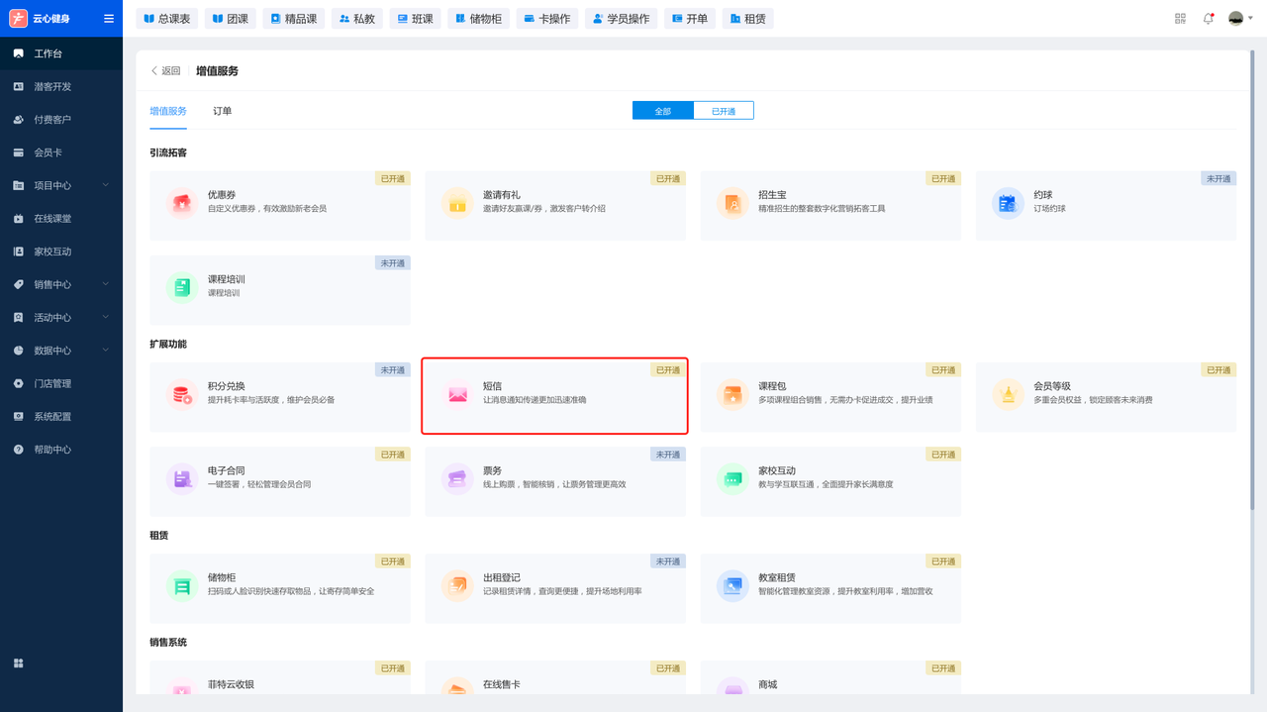Collapse sidebar with hamburger menu icon

[109, 19]
